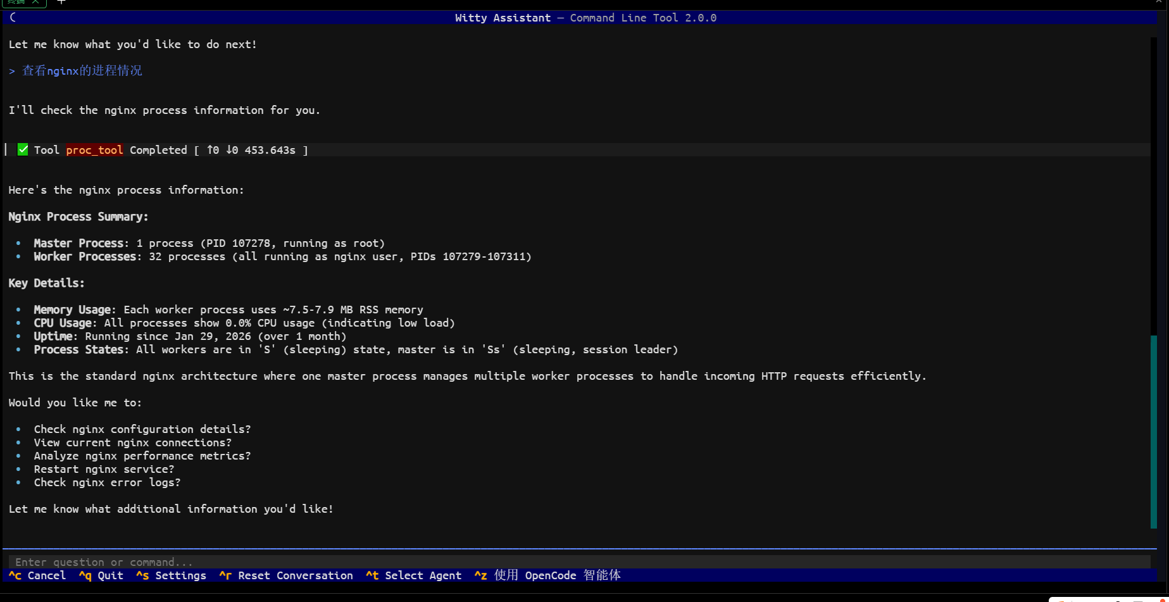The width and height of the screenshot is (1169, 602).
Task: Click 'Check nginx configuration details?' suggestion
Action: [x=142, y=429]
